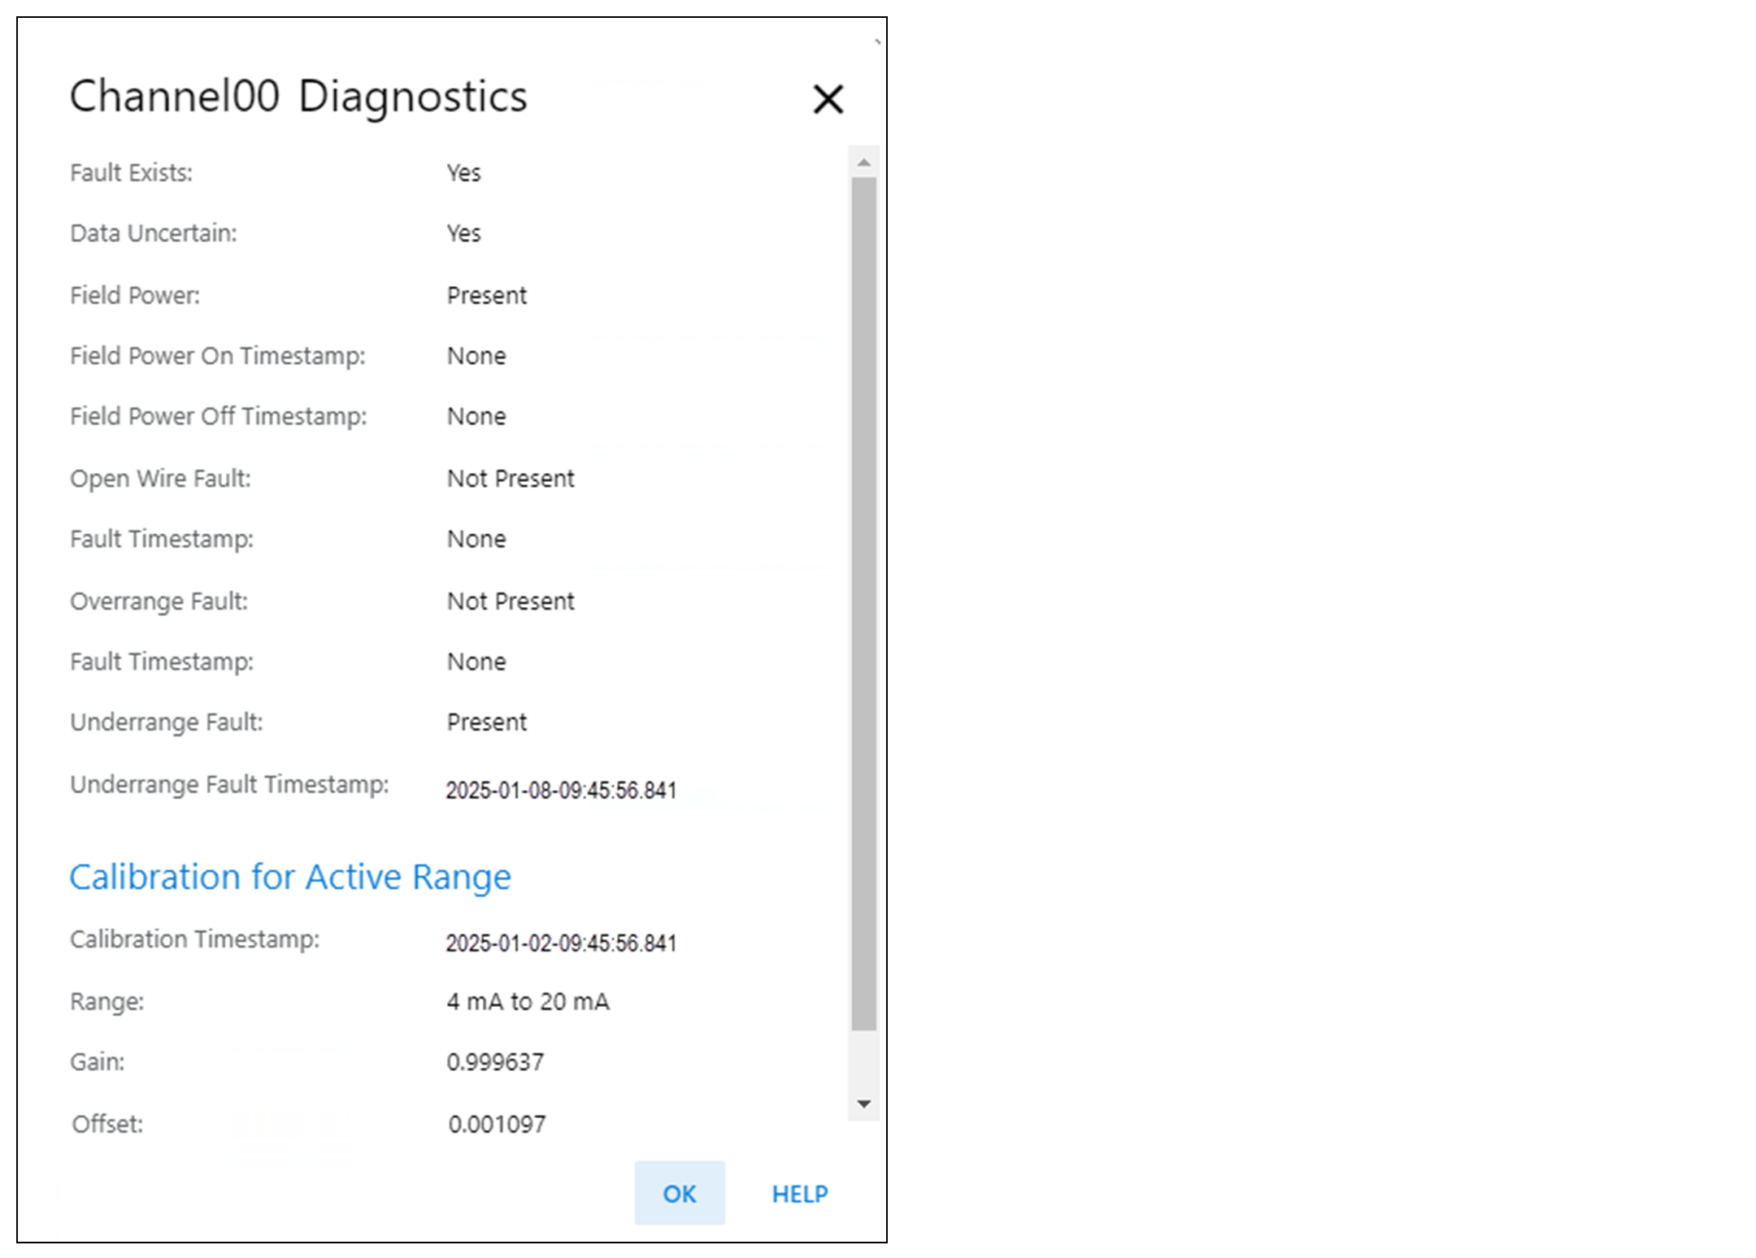
Task: Close the Channel00 Diagnostics dialog
Action: click(x=828, y=99)
